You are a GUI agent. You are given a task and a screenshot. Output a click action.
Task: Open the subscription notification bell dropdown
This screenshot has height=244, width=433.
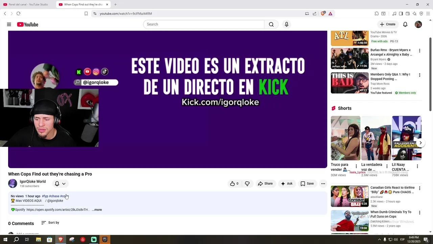click(x=60, y=184)
